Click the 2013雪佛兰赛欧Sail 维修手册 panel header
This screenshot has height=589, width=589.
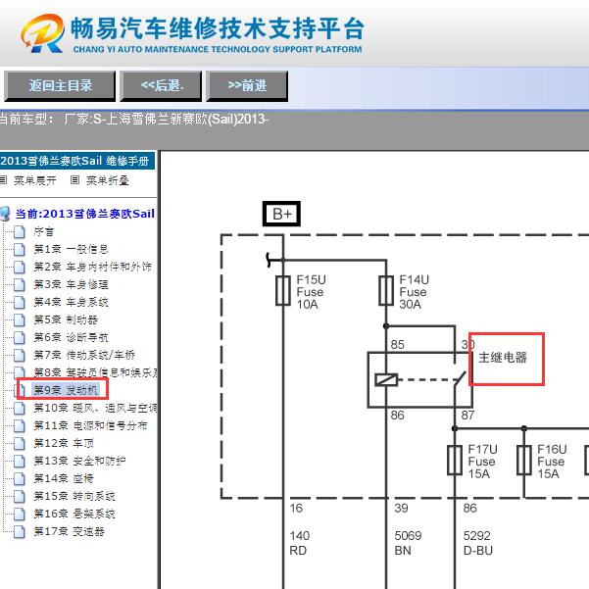tap(77, 161)
